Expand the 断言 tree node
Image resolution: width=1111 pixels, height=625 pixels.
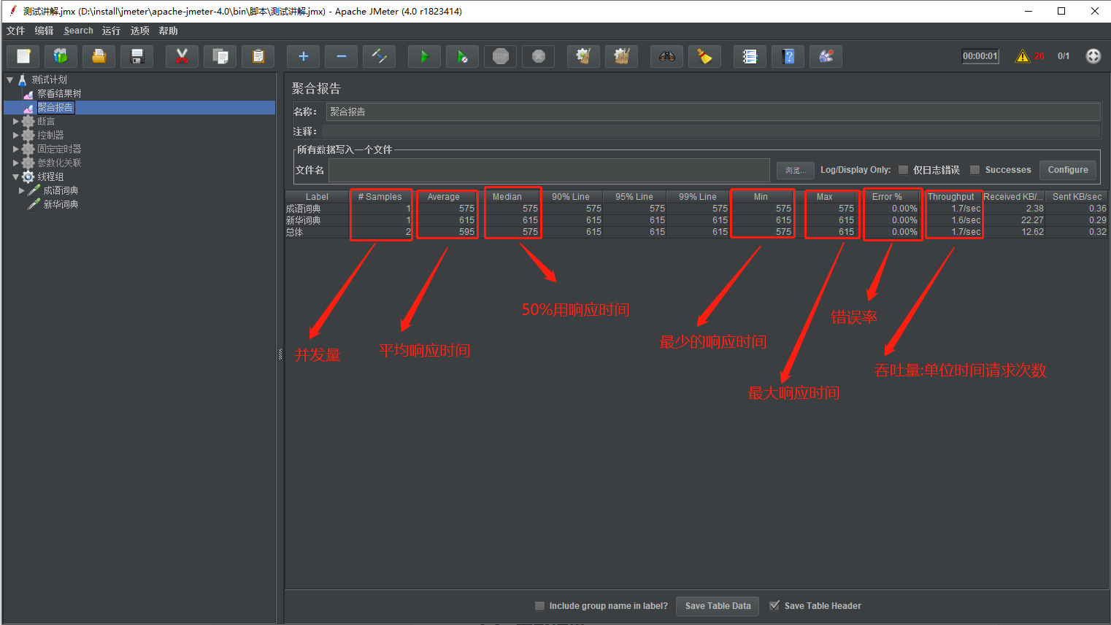(x=16, y=122)
